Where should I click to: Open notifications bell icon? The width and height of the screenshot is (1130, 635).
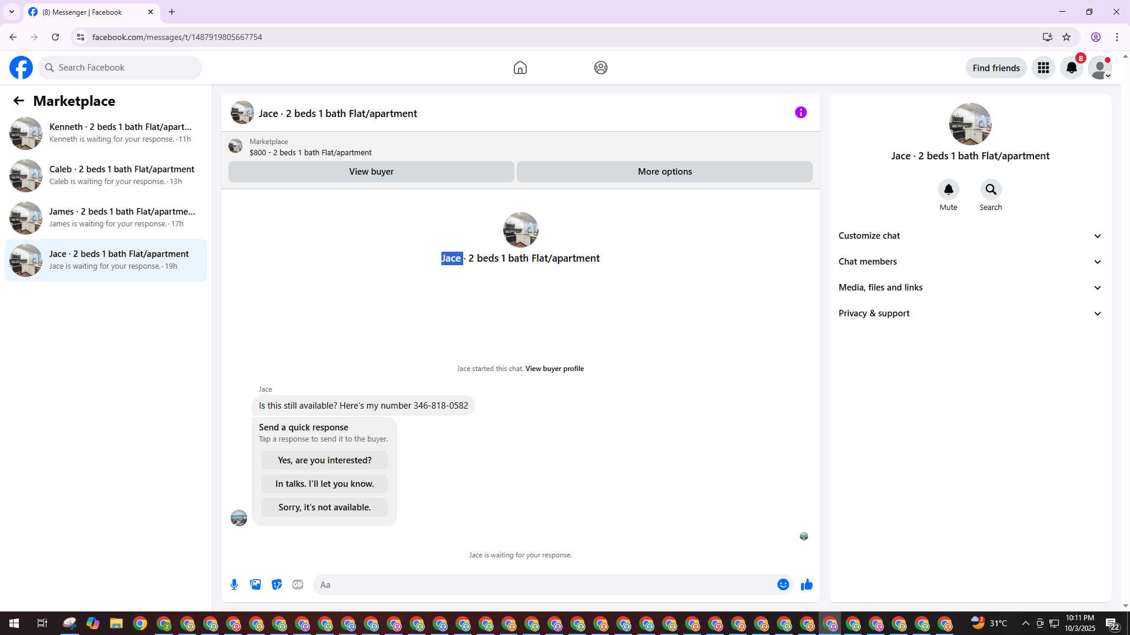[x=1072, y=68]
